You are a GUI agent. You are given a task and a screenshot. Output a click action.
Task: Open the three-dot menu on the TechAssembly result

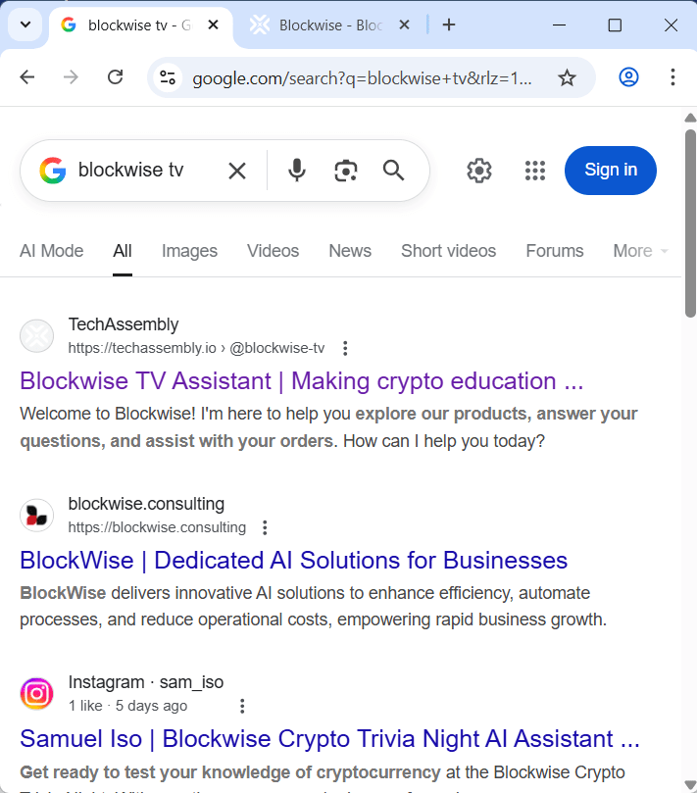click(x=345, y=348)
